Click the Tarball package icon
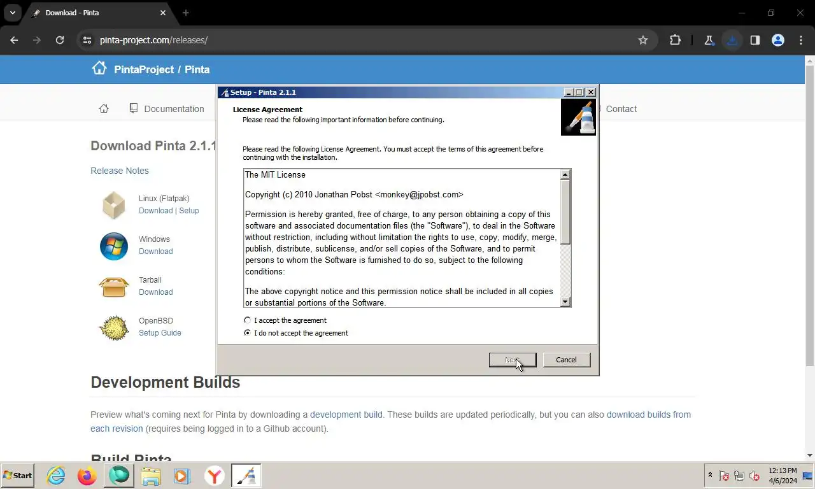The height and width of the screenshot is (489, 815). [x=114, y=287]
